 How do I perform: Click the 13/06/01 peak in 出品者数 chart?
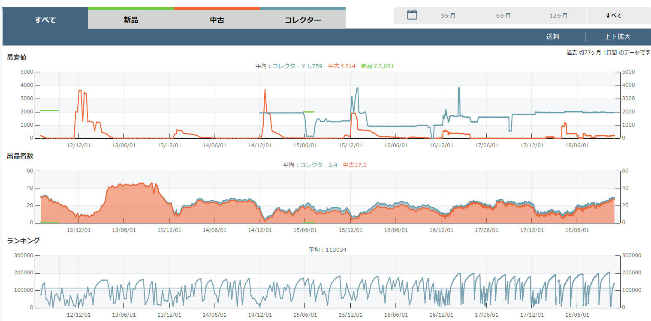(124, 184)
